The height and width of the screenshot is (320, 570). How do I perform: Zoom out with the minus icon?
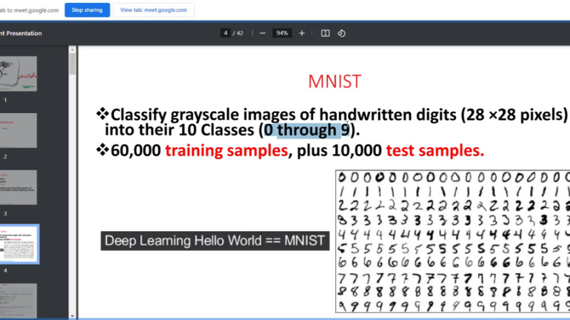(x=262, y=34)
